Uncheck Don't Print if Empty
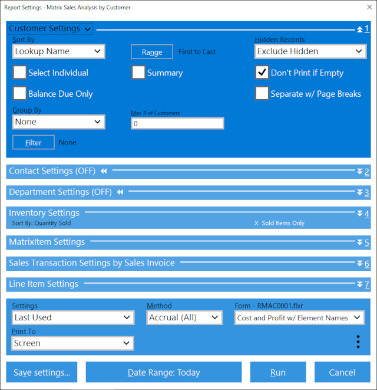The height and width of the screenshot is (390, 377). coord(262,73)
